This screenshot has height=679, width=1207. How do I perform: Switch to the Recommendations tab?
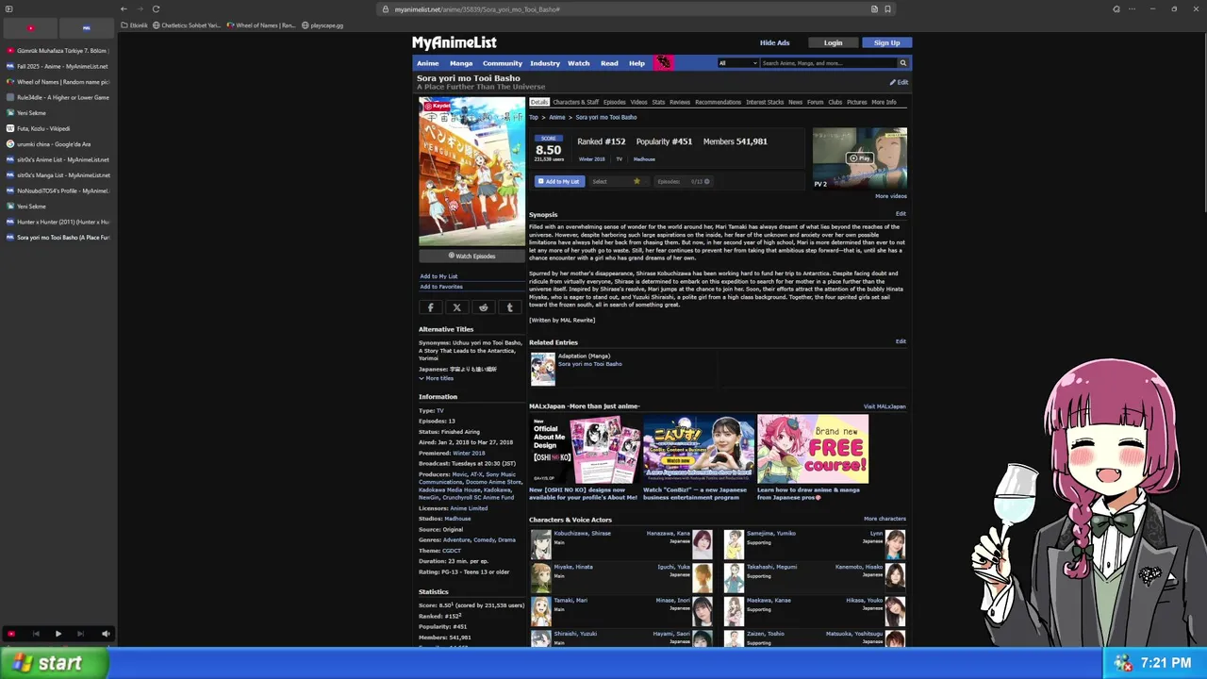point(718,102)
